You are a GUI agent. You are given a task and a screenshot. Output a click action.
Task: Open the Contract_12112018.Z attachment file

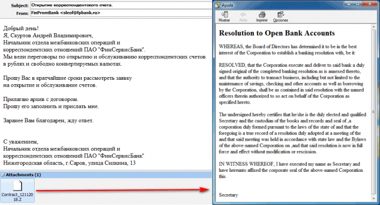[17, 191]
